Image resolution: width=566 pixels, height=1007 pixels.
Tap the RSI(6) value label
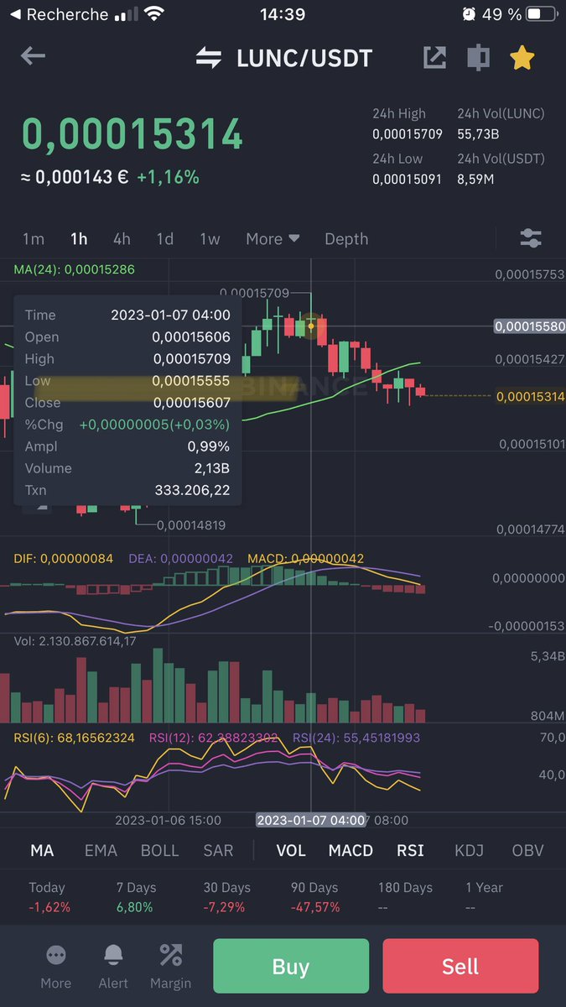coord(74,738)
